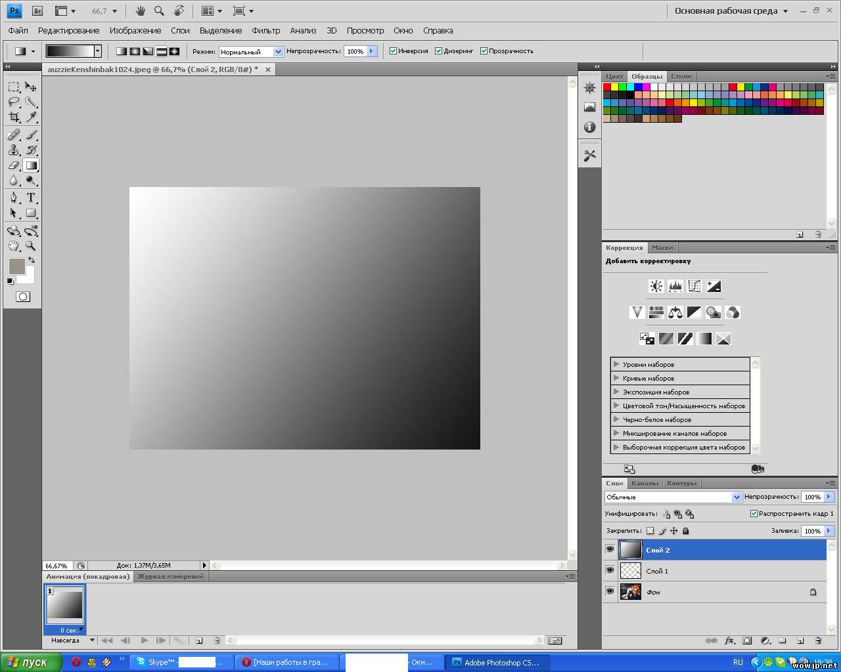
Task: Select the Crop tool
Action: coord(14,117)
